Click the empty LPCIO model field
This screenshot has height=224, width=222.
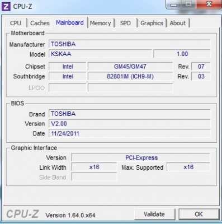coord(130,88)
